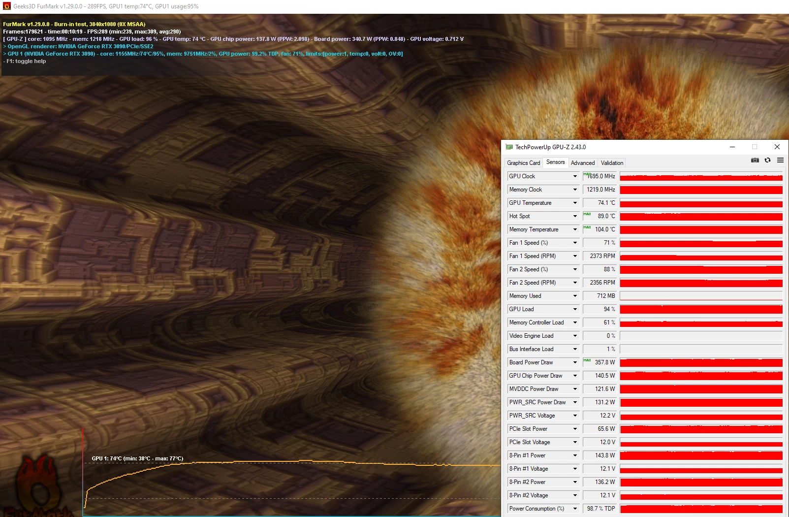Click the Memory Clock value 1219.0 MHz
The image size is (789, 517).
pos(600,190)
